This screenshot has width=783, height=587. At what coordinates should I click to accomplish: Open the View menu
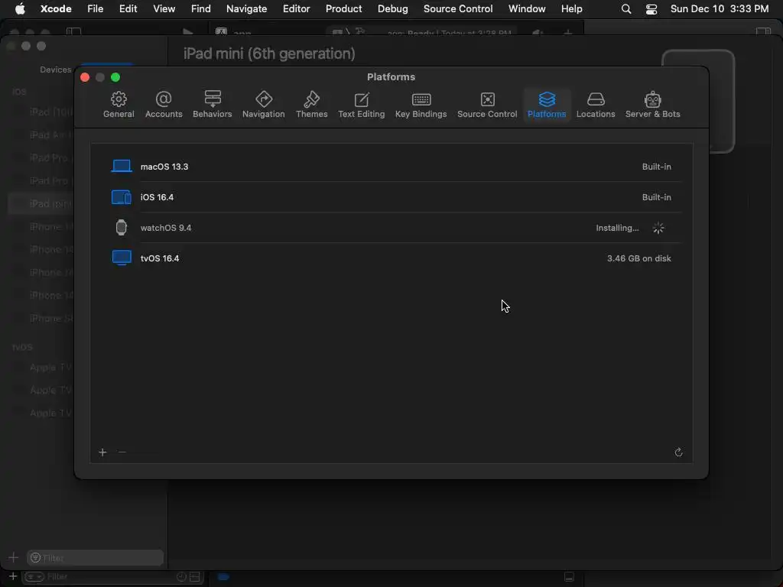pyautogui.click(x=164, y=8)
